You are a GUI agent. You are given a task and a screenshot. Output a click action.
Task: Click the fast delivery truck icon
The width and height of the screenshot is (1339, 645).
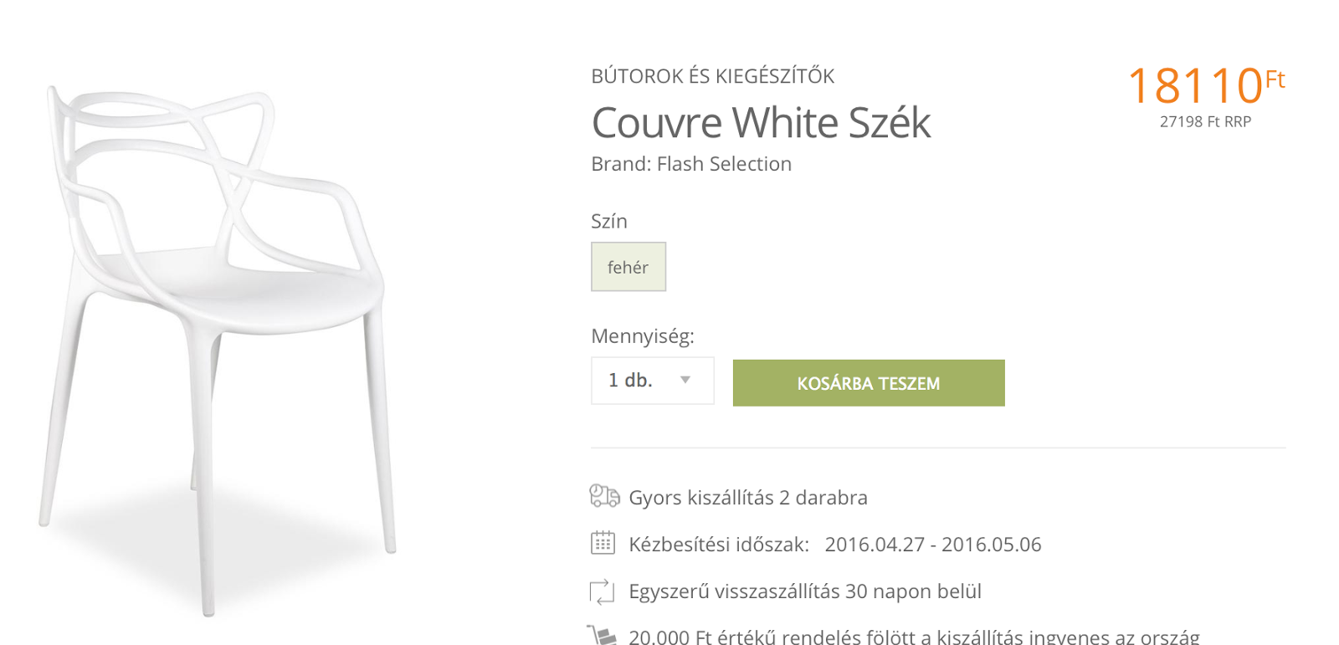604,496
